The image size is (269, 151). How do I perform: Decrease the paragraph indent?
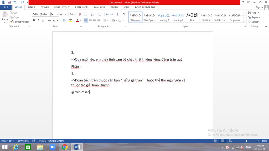click(x=107, y=14)
